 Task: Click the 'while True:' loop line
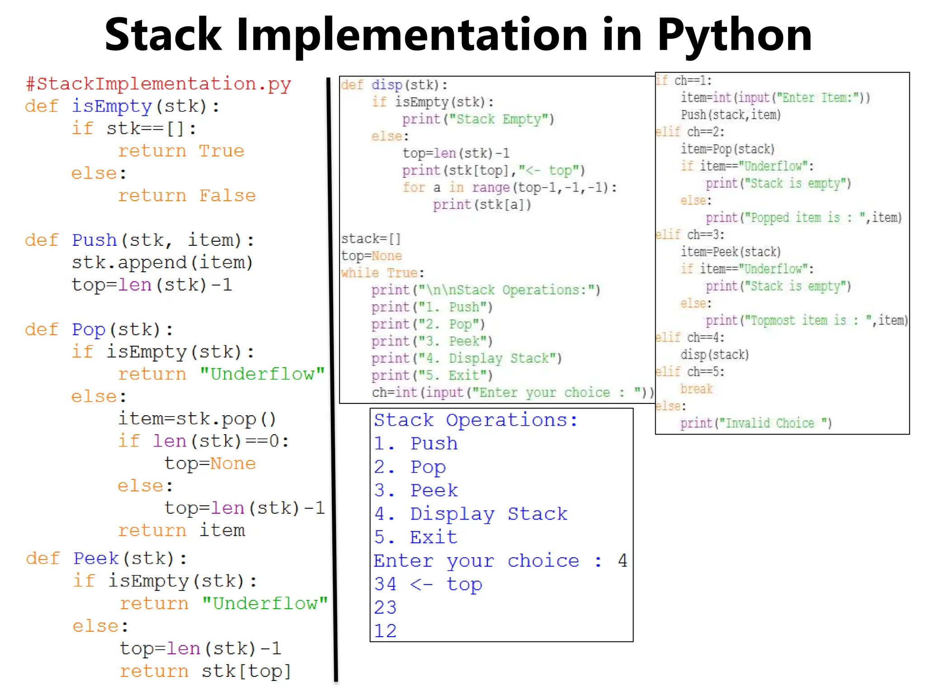(x=383, y=273)
